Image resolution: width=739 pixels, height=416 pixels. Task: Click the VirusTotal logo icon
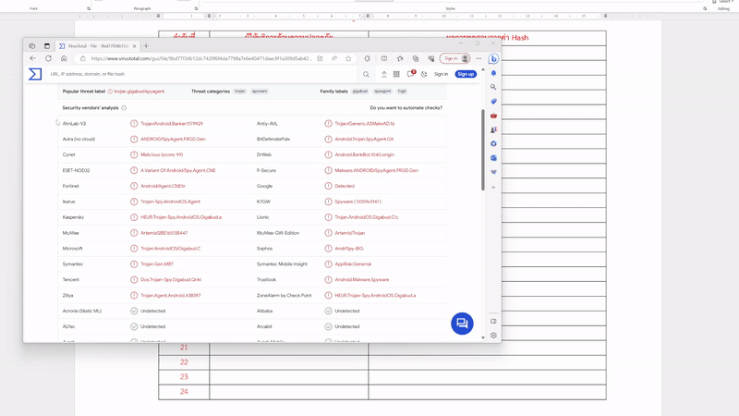[x=35, y=74]
